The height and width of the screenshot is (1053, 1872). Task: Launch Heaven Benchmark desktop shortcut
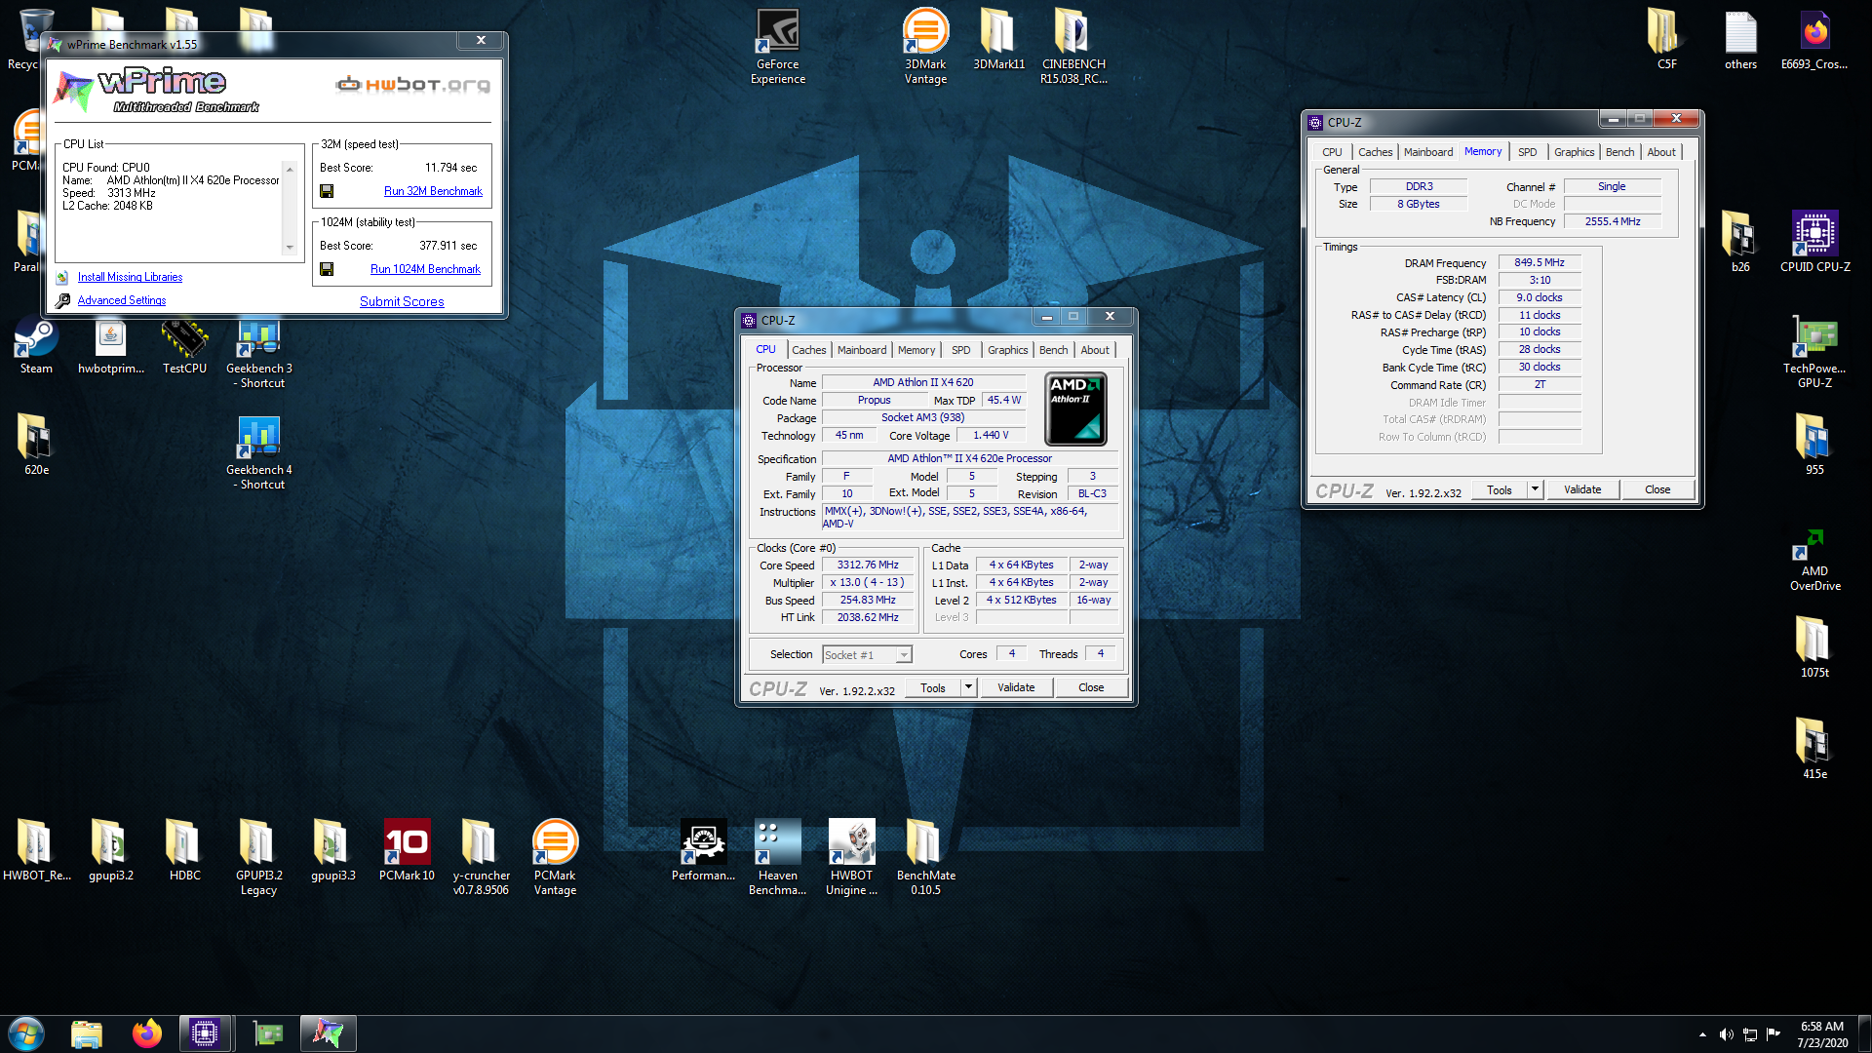click(x=777, y=857)
